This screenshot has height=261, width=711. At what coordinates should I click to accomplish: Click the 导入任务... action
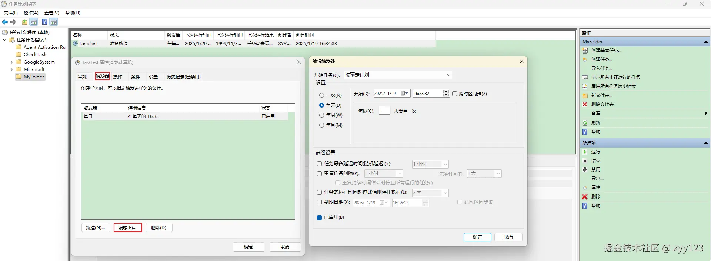[x=602, y=68]
